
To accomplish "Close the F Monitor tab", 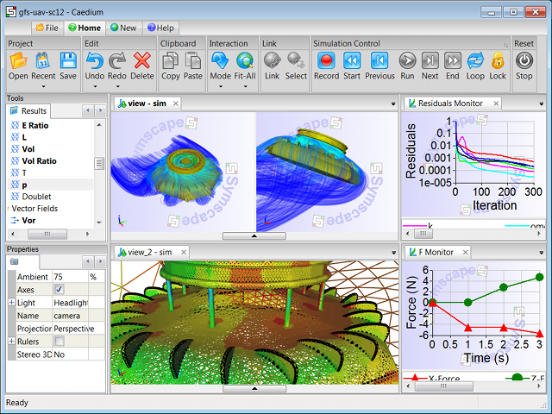I will [x=466, y=252].
